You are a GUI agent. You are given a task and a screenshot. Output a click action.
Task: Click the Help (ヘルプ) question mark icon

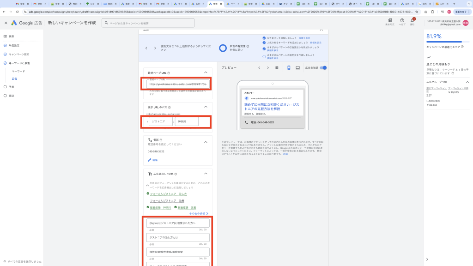click(402, 21)
